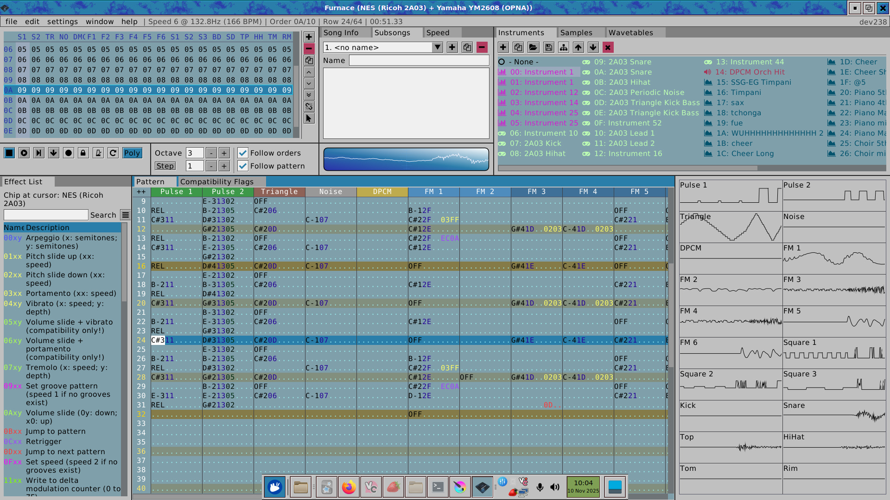Expand pattern columns with ++ button
Viewport: 890px width, 500px height.
[141, 192]
